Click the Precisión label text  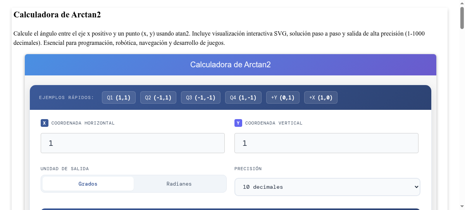248,169
